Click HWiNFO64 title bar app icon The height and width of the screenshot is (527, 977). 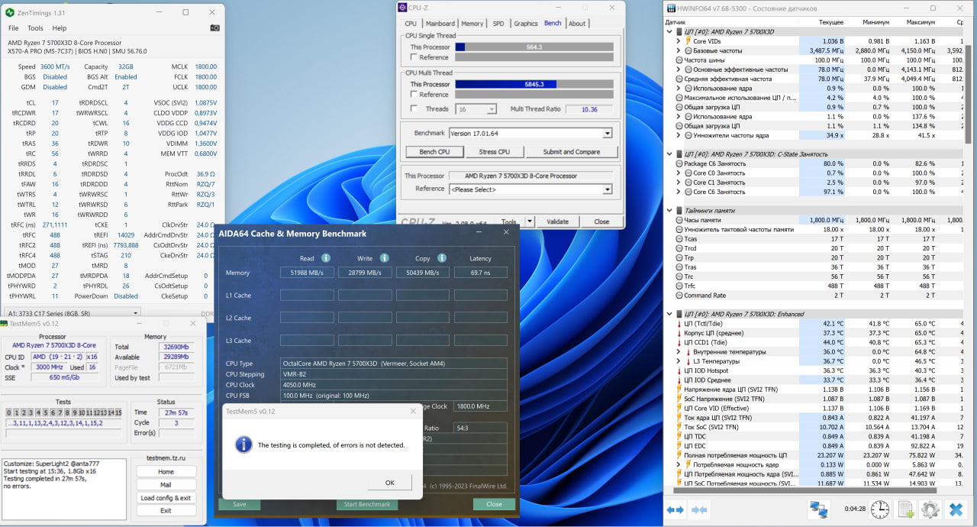671,8
